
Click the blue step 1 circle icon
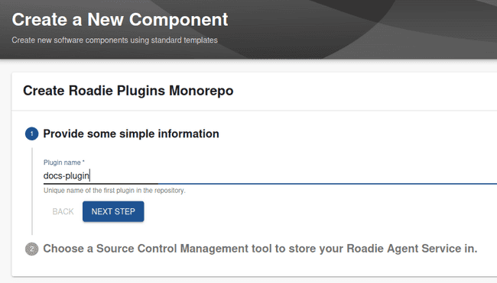point(31,133)
